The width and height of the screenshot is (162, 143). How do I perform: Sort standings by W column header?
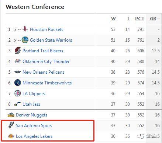tap(113, 19)
